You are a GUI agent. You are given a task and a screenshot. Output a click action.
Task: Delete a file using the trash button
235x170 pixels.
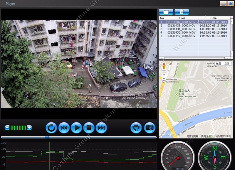coord(182,12)
